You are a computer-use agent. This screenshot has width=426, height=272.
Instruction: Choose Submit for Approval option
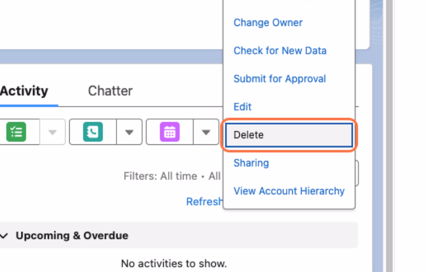(279, 79)
